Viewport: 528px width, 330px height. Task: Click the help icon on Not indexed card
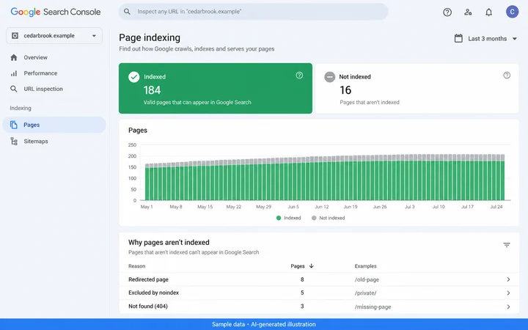coord(507,76)
